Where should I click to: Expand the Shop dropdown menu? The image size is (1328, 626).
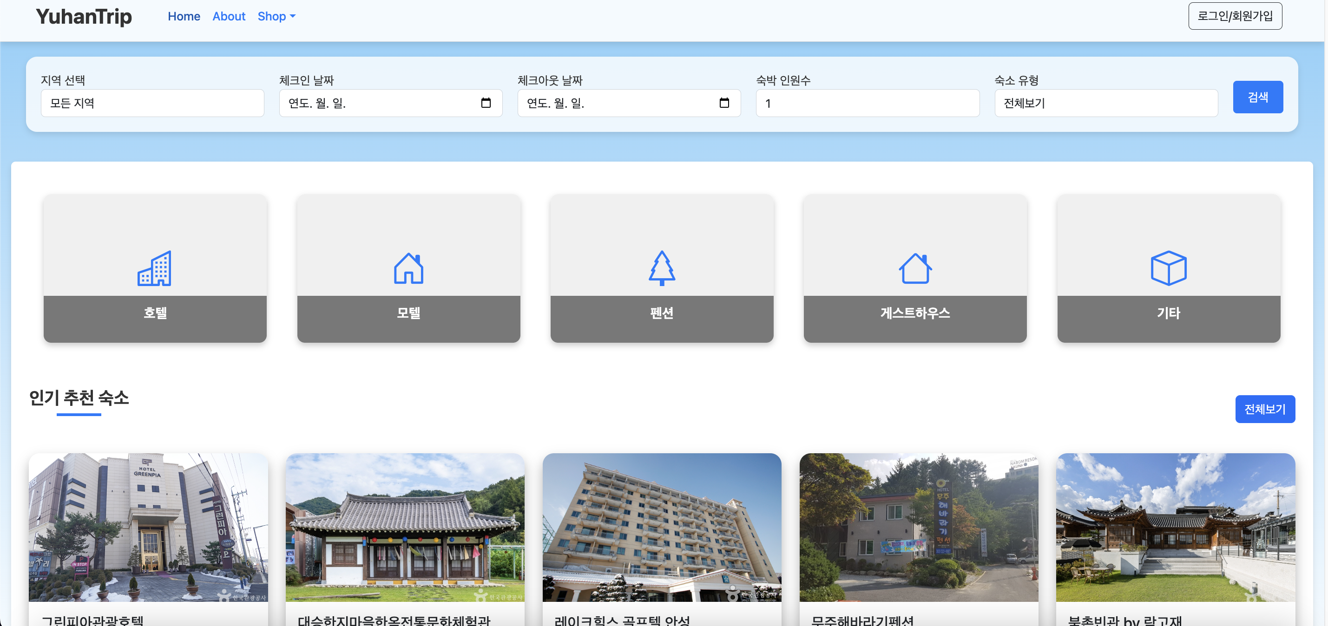tap(276, 17)
